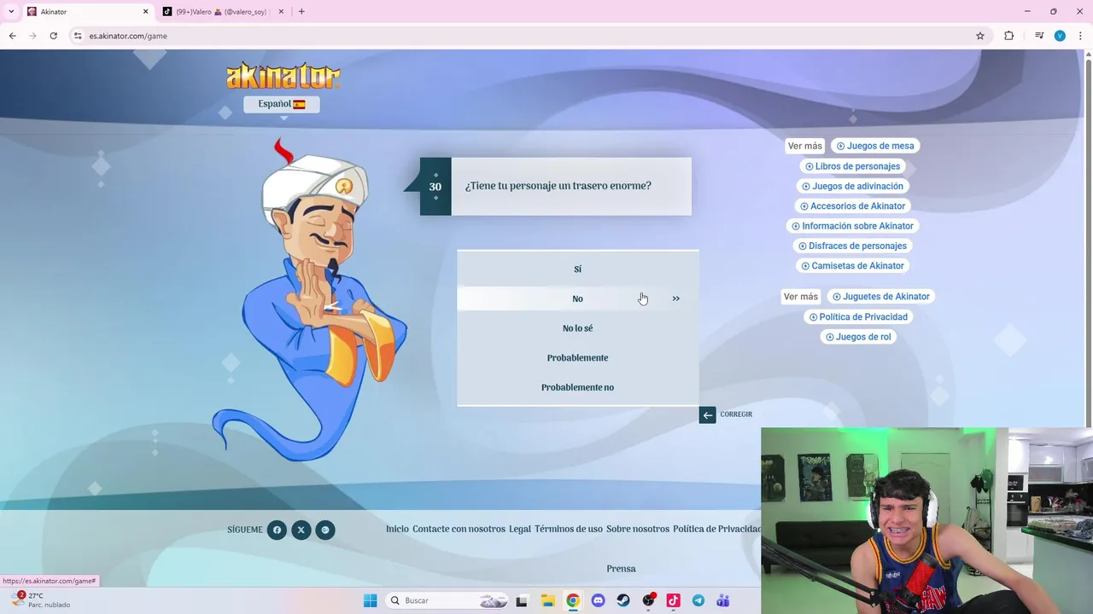Open the Prensa footer link
The width and height of the screenshot is (1093, 614).
tap(621, 569)
